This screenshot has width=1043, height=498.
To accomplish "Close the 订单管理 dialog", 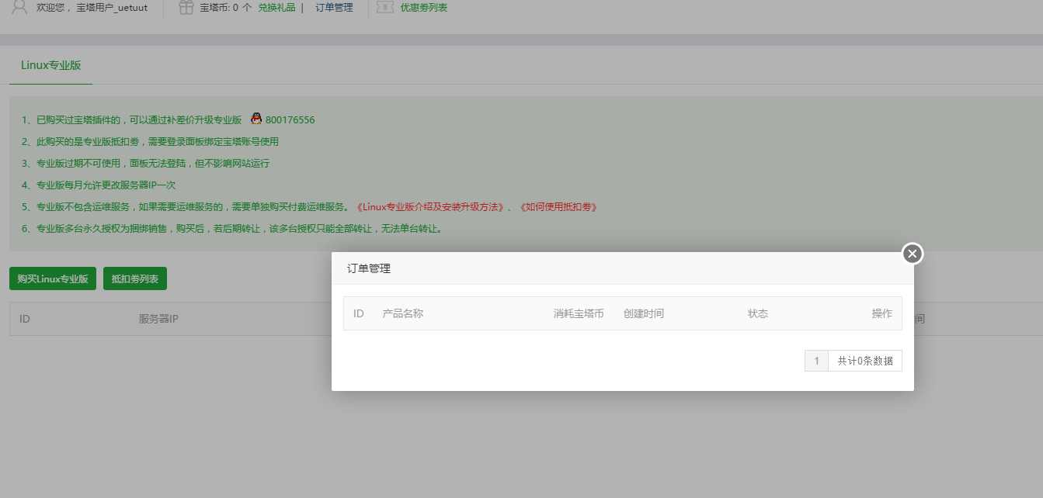I will tap(913, 254).
